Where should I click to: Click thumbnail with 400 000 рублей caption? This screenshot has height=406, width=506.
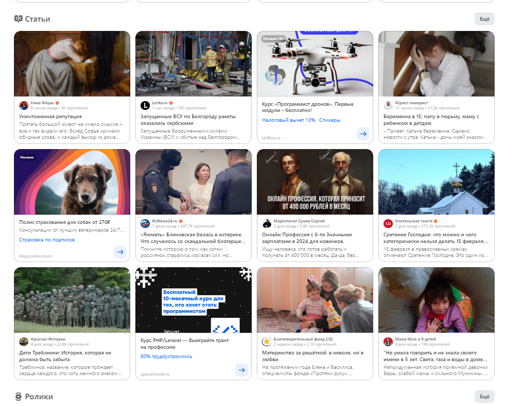click(x=315, y=182)
